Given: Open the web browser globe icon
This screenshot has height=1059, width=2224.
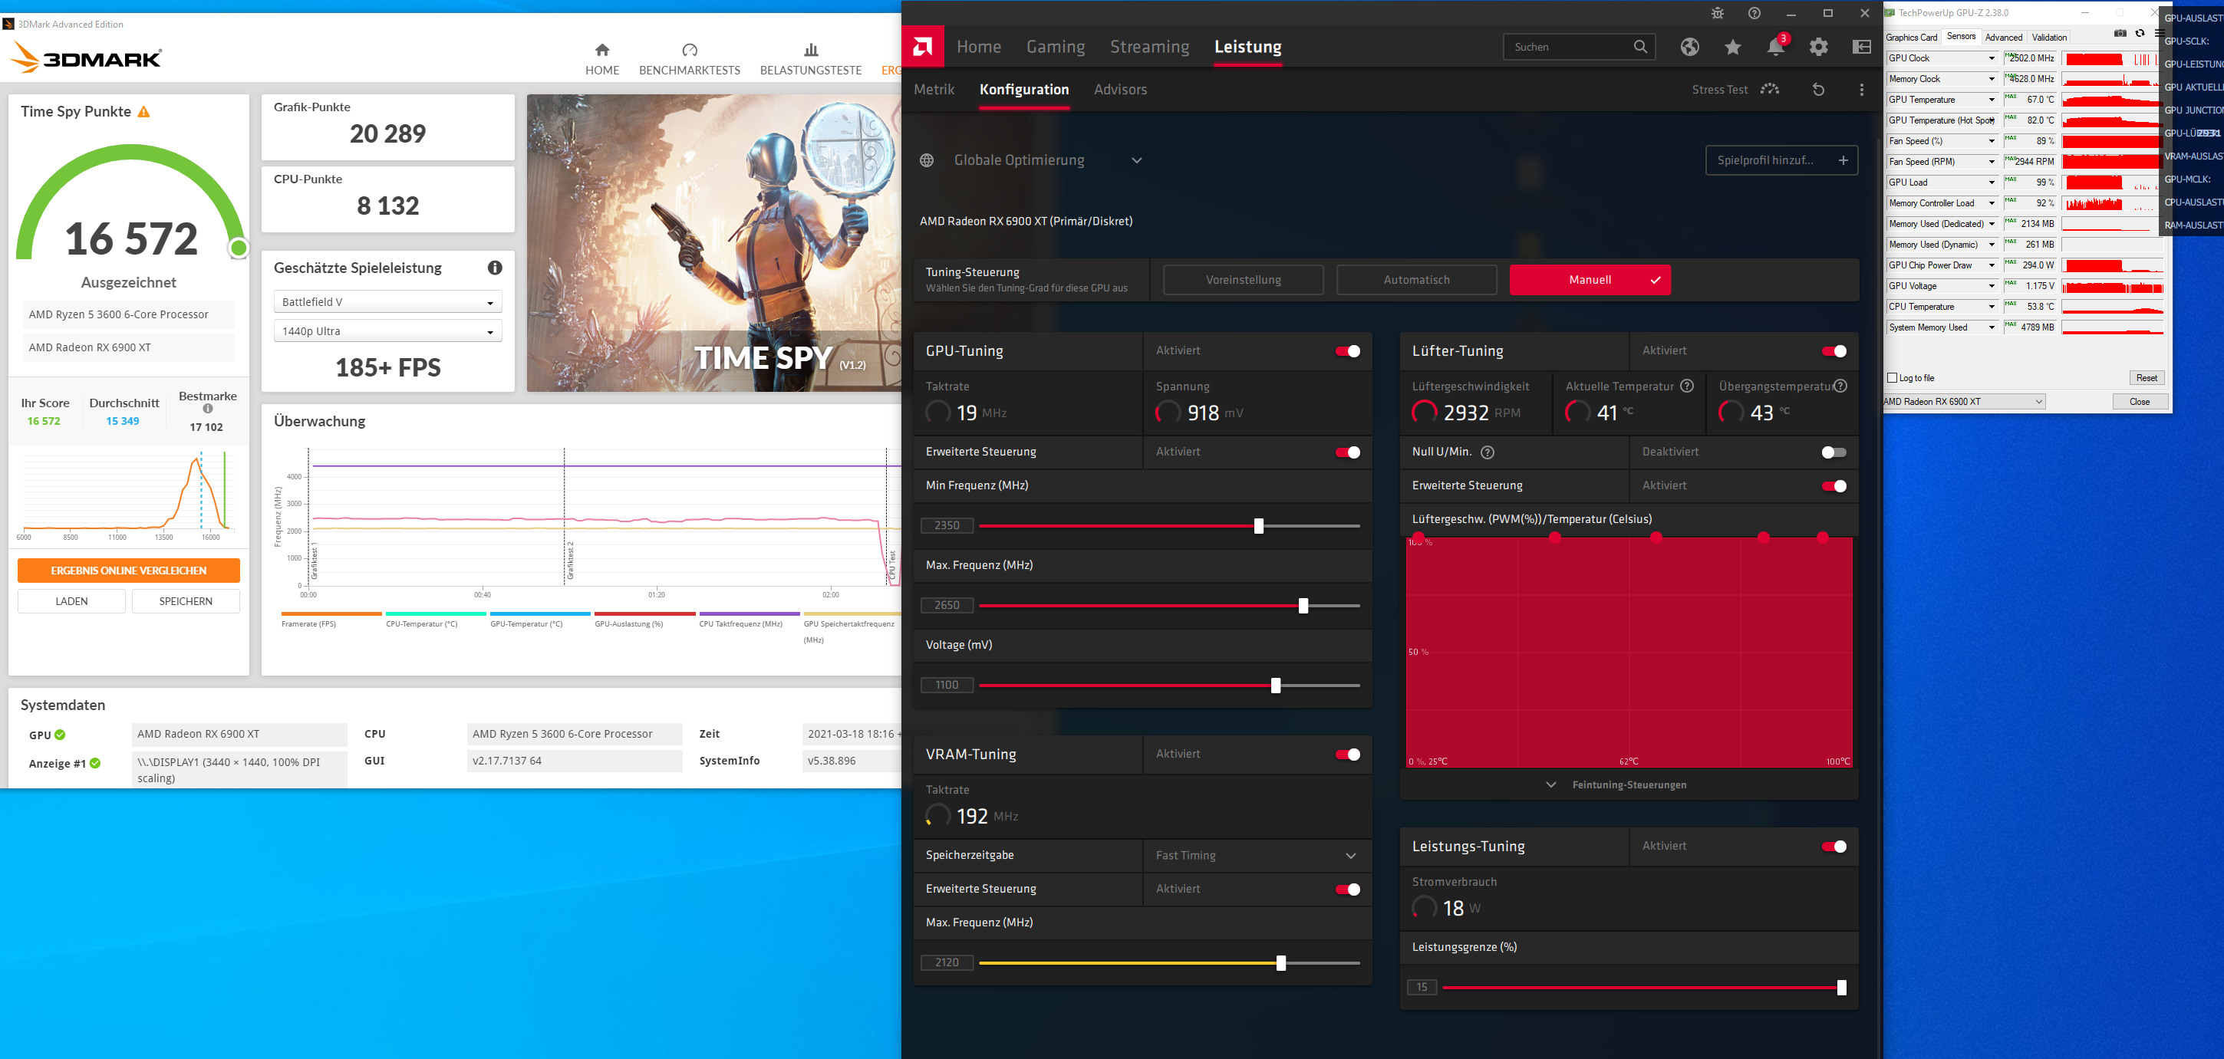Looking at the screenshot, I should (x=1689, y=48).
